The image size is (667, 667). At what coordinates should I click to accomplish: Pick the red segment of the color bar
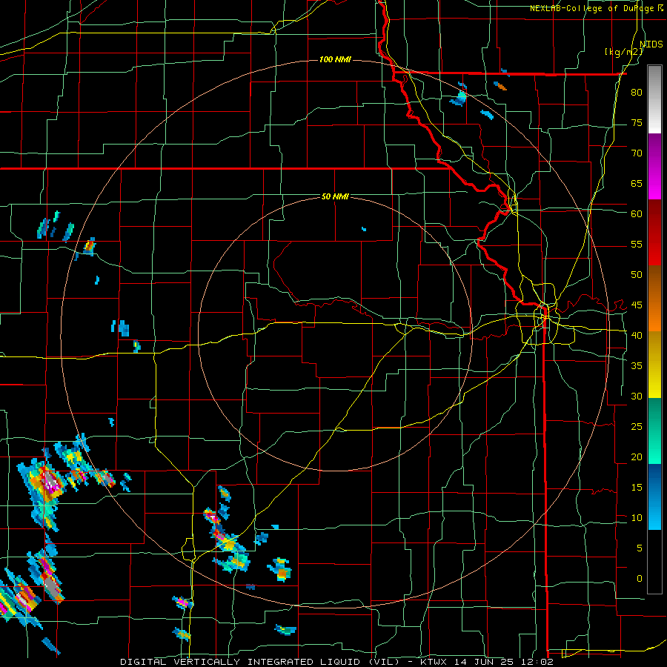654,233
